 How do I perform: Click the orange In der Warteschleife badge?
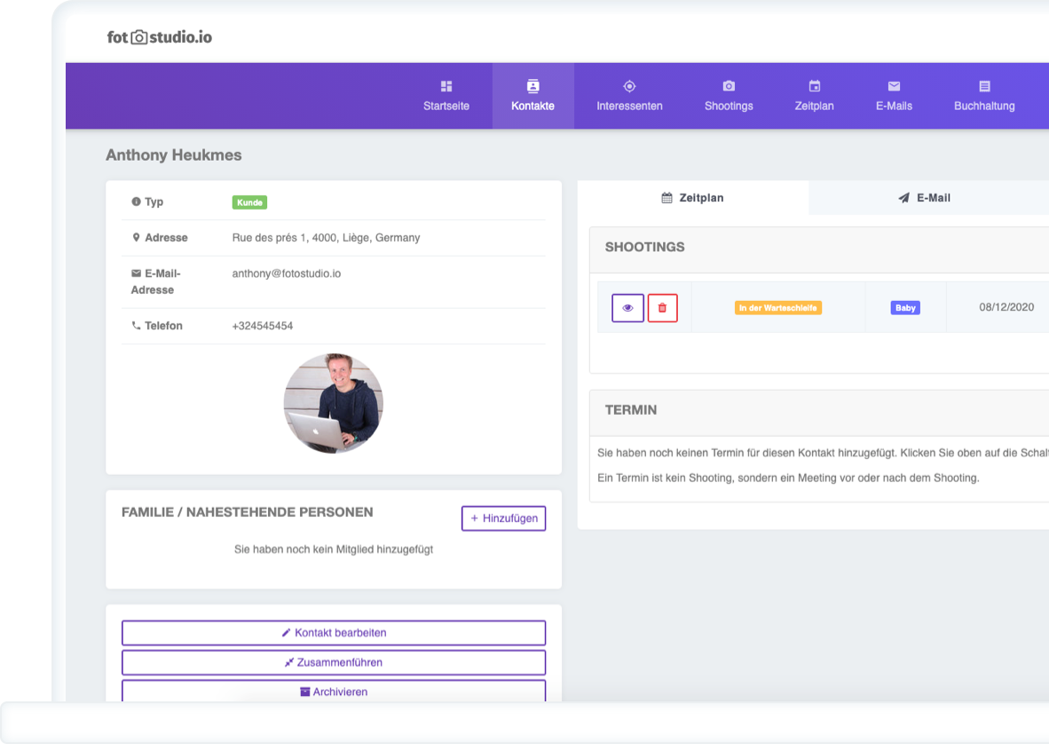point(777,308)
